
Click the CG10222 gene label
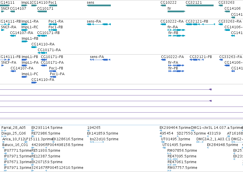pyautogui.click(x=168, y=3)
